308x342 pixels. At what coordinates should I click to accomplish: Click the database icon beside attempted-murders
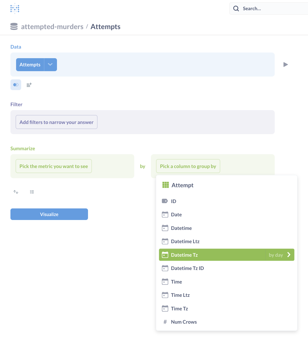14,26
